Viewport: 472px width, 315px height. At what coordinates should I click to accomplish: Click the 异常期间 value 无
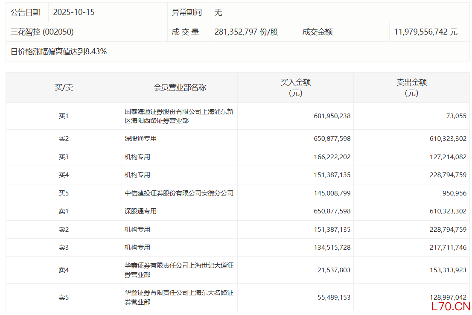(218, 12)
